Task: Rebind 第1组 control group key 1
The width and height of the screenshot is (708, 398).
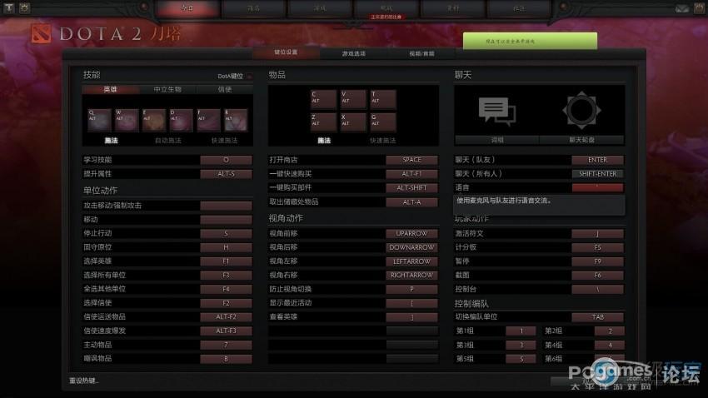Action: coord(521,331)
